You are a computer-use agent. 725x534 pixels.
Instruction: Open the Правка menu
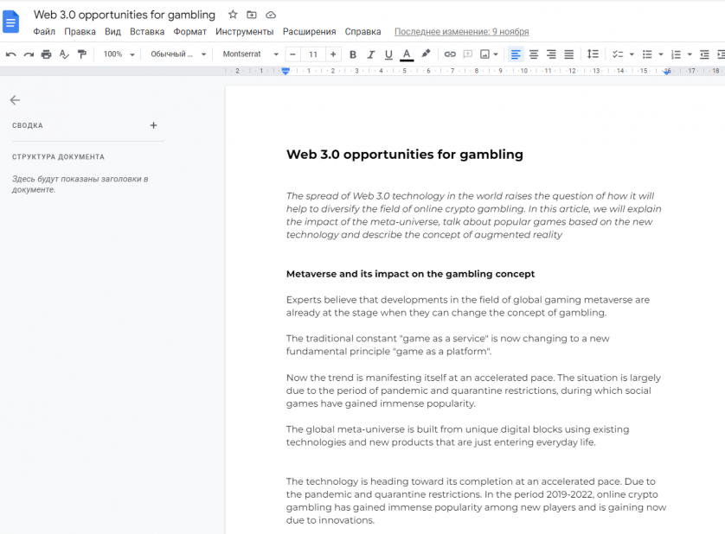[80, 31]
